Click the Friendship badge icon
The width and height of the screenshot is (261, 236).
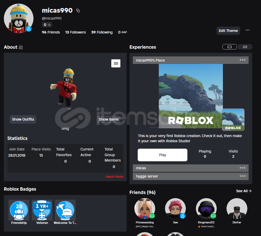pos(19,210)
